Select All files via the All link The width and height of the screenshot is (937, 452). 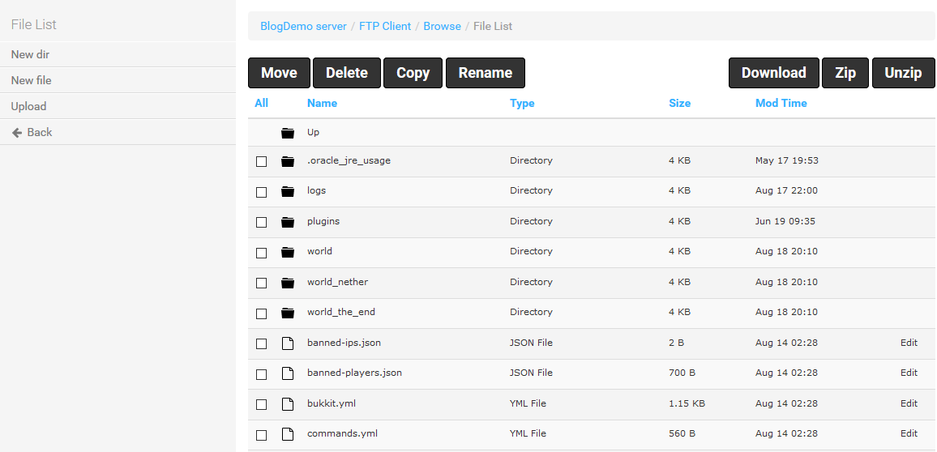(x=261, y=104)
